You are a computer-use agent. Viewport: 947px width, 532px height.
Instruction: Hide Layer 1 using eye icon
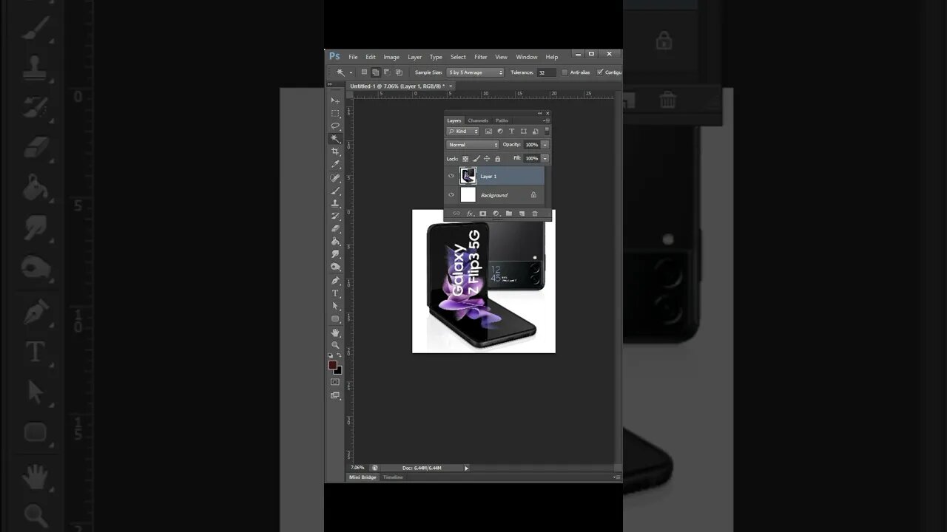(451, 176)
